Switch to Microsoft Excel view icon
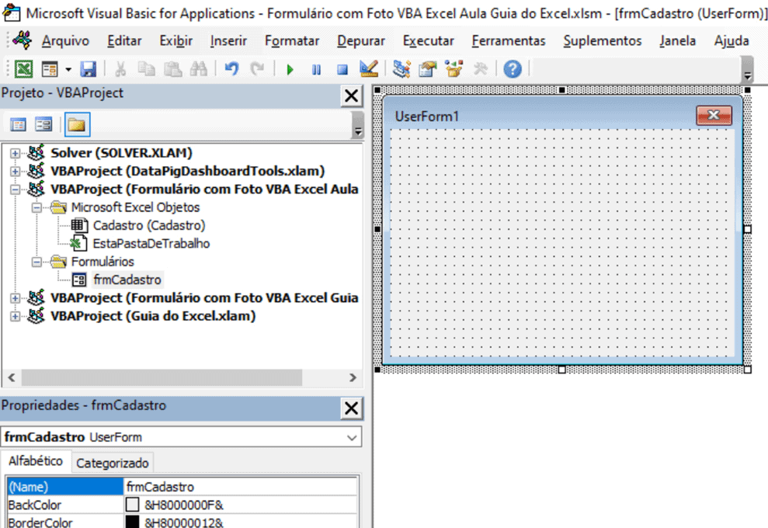The width and height of the screenshot is (768, 528). (x=23, y=69)
